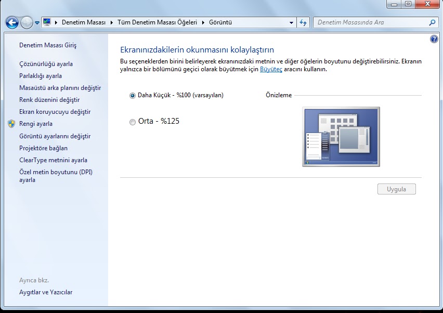Image resolution: width=443 pixels, height=313 pixels.
Task: Open Renk düzenini değiştir link
Action: click(x=49, y=100)
